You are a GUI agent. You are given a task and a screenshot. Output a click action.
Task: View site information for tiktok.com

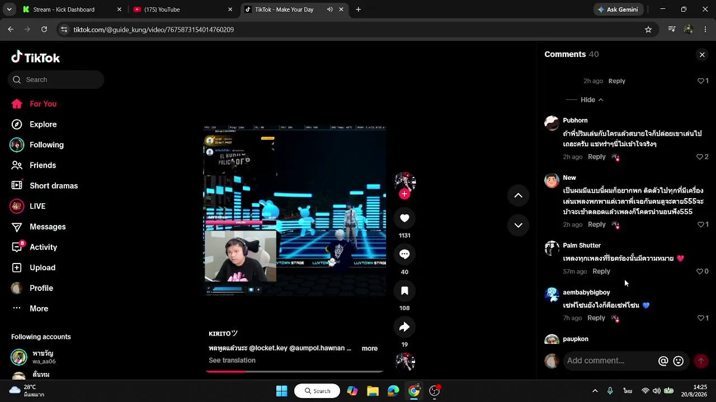(64, 30)
